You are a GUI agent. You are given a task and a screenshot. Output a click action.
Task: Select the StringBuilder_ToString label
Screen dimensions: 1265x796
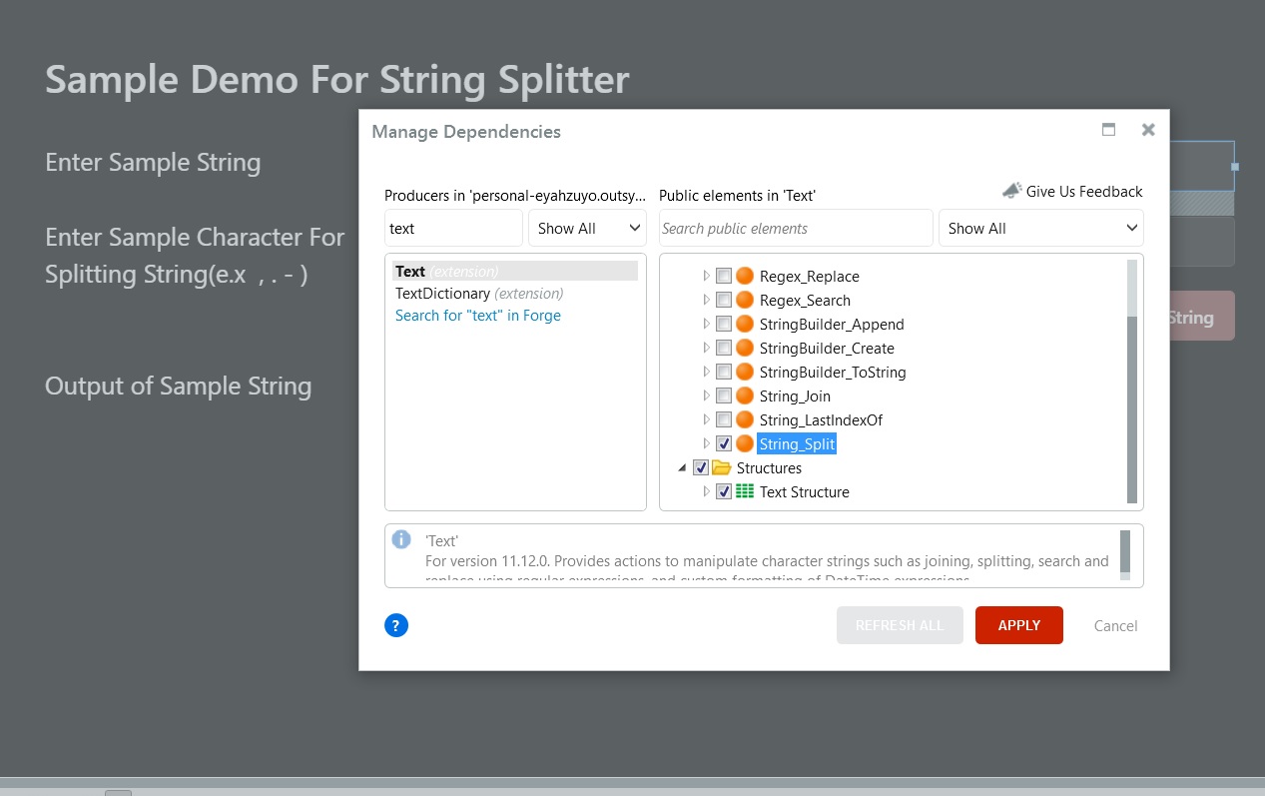coord(833,372)
